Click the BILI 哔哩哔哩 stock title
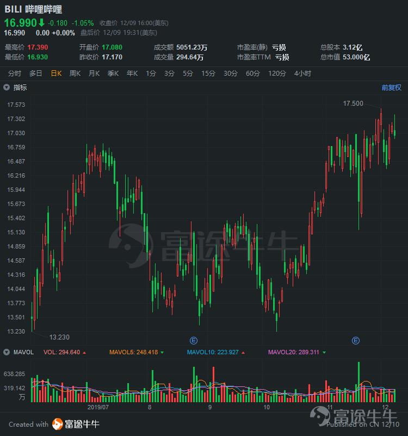 point(33,9)
